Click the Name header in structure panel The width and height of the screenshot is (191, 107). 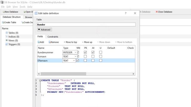[5, 29]
